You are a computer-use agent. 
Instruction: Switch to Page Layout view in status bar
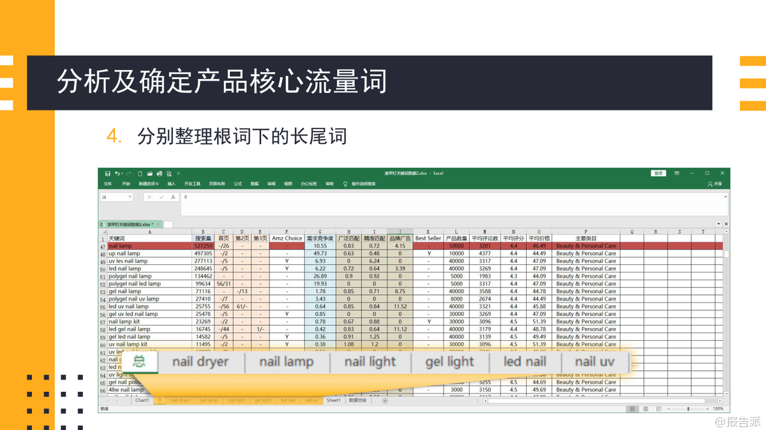click(x=646, y=409)
